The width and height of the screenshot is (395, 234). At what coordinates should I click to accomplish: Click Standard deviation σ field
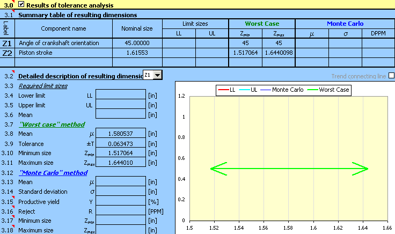click(121, 191)
